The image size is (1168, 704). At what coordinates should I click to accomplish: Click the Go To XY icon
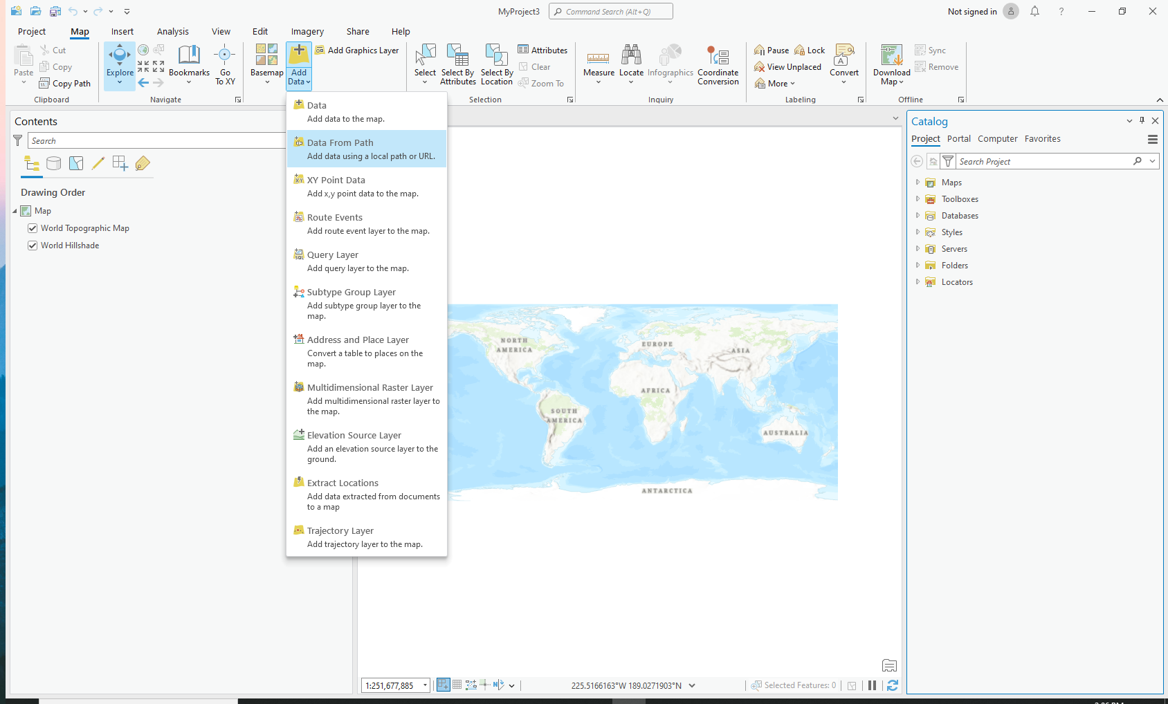[225, 55]
